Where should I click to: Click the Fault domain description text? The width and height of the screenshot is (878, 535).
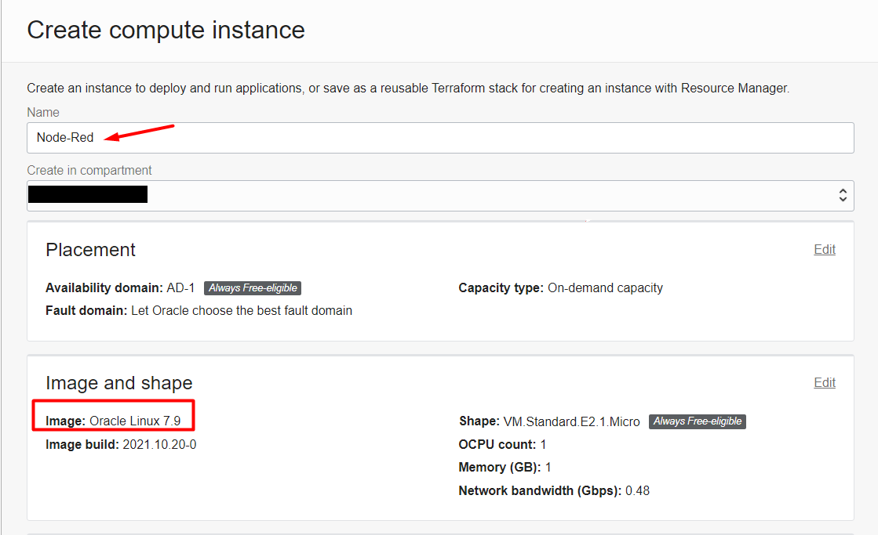tap(241, 310)
